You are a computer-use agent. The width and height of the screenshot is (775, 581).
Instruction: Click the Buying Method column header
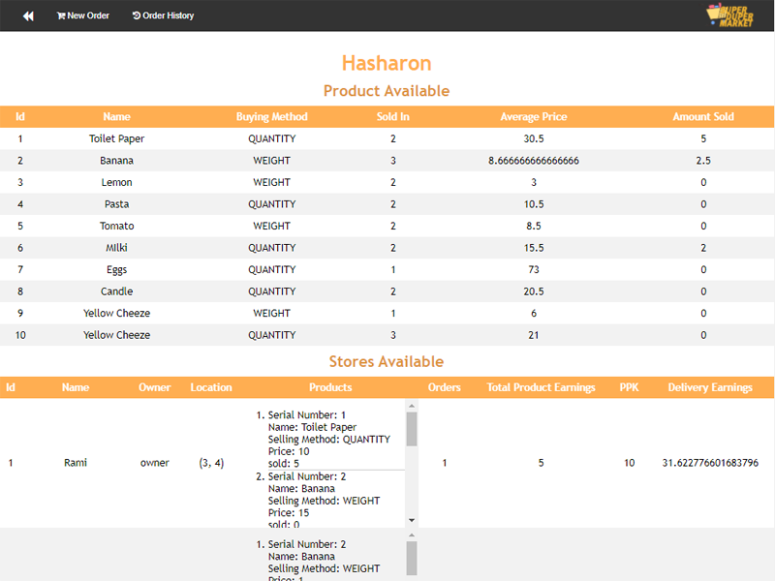[272, 116]
